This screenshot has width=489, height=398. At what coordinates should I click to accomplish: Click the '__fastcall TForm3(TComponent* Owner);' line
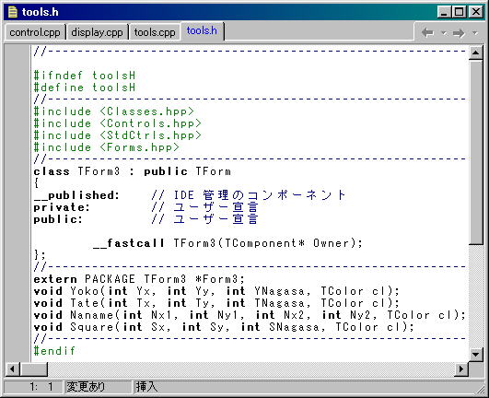coord(227,243)
